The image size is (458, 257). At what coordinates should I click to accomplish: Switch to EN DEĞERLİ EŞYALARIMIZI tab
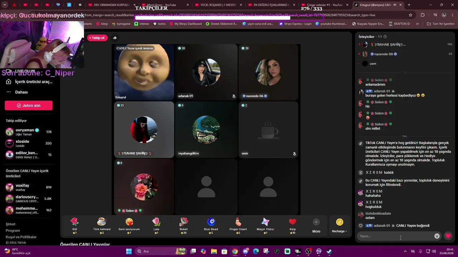click(x=271, y=5)
